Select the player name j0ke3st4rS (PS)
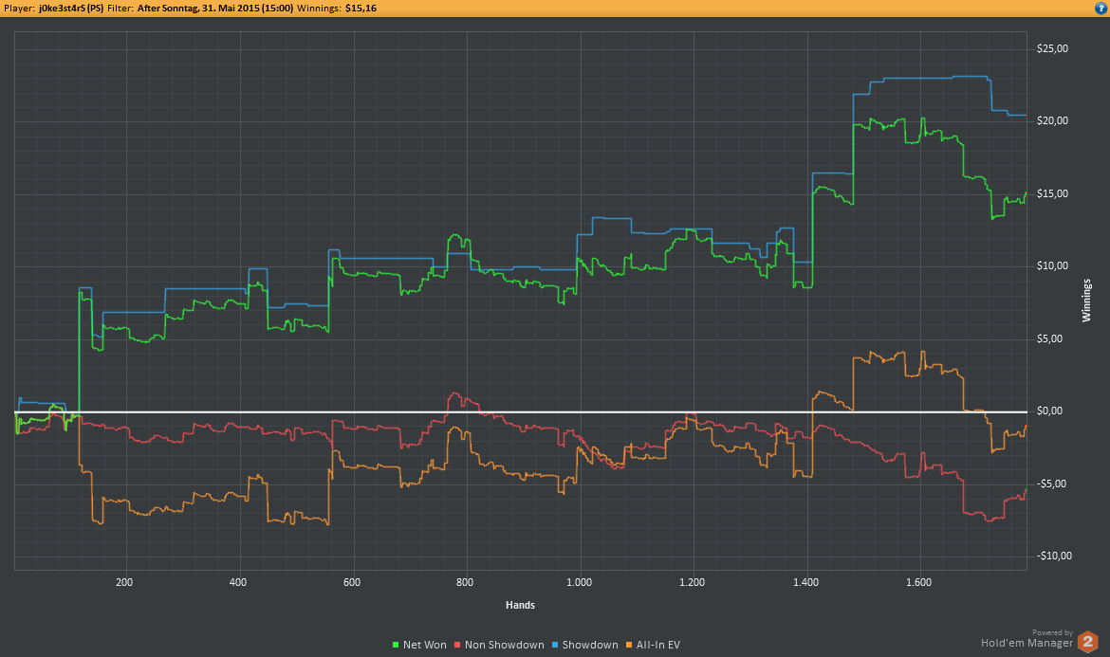 tap(71, 9)
